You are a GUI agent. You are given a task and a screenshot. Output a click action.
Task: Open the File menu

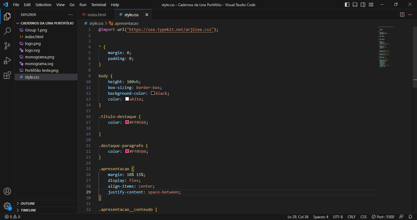tap(16, 5)
